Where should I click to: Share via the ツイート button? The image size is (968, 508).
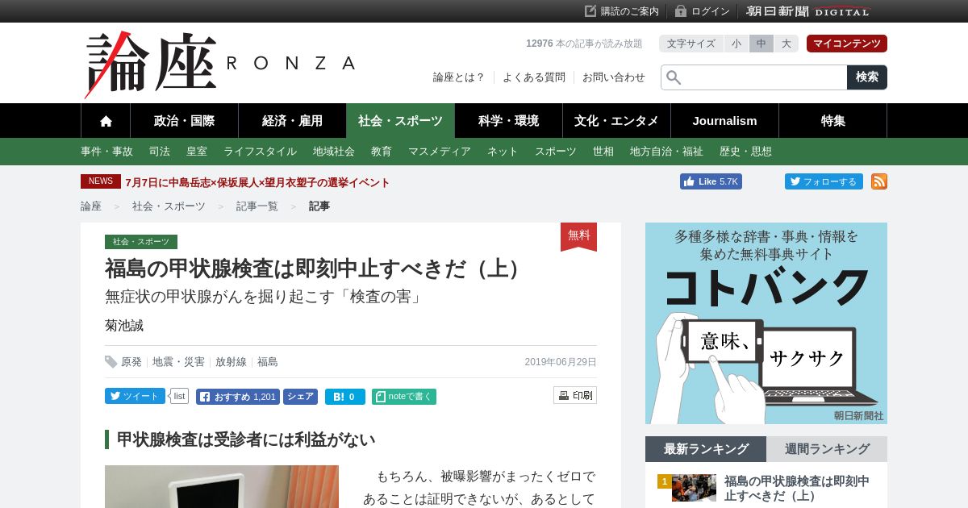click(x=135, y=396)
